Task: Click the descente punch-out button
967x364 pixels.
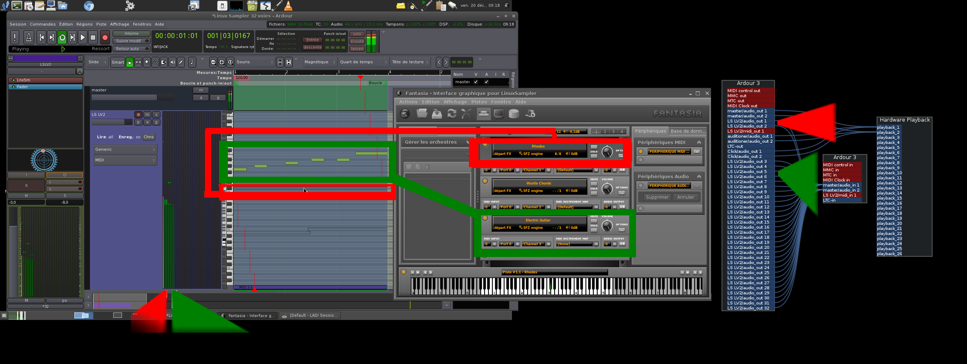Action: pos(312,48)
